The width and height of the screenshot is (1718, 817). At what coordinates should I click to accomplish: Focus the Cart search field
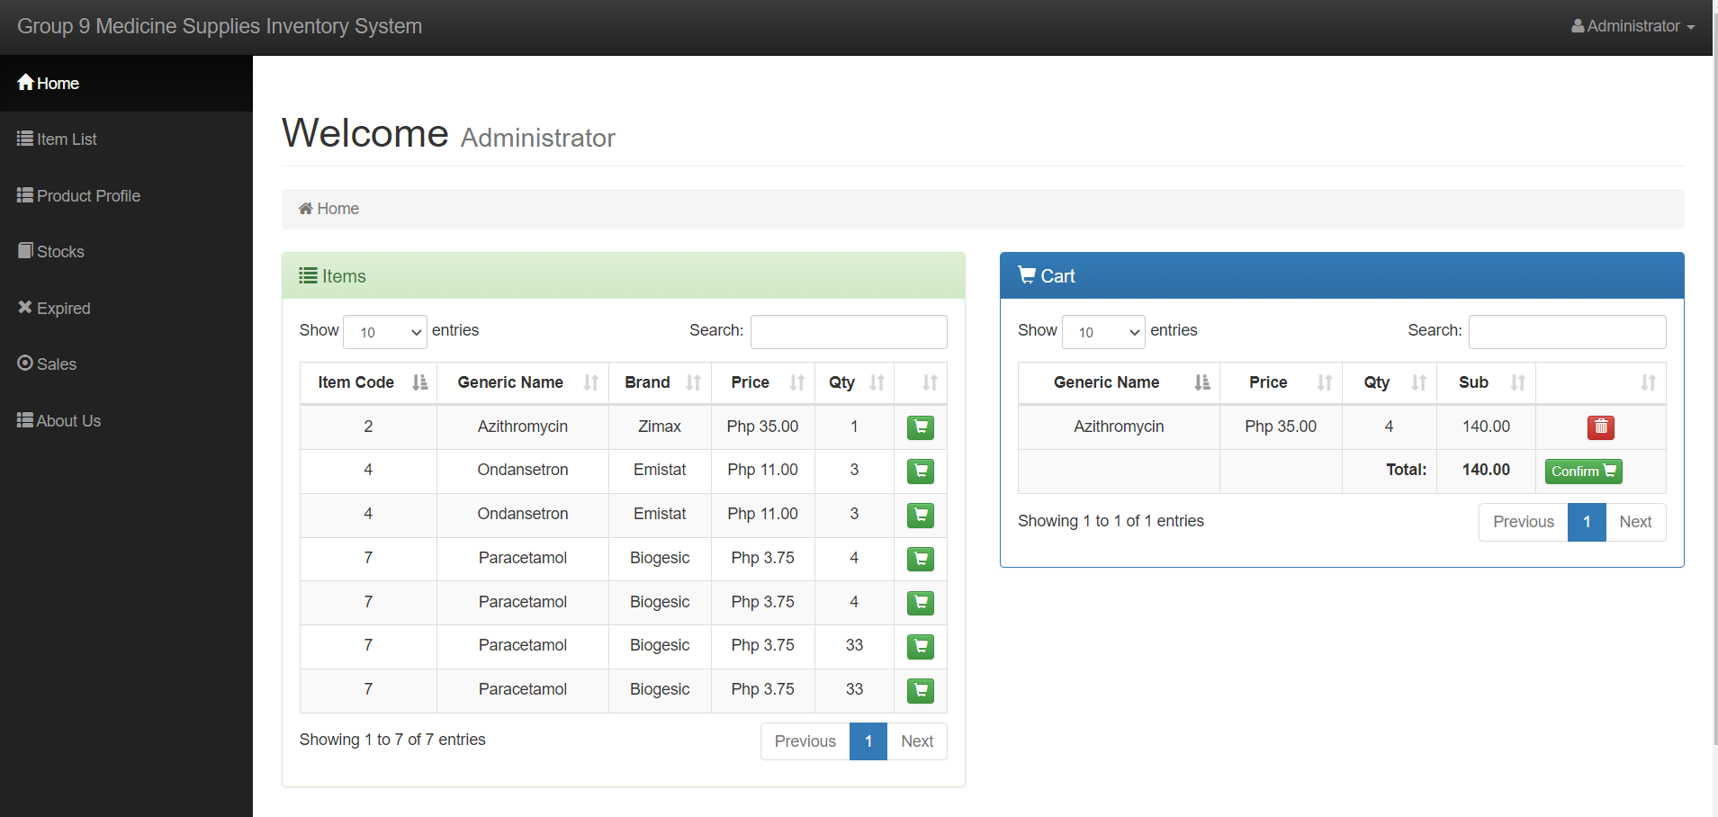tap(1567, 332)
